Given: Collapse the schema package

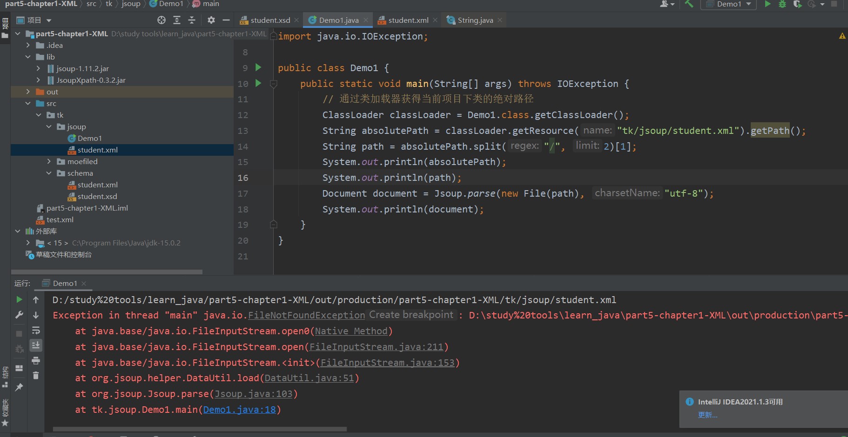Looking at the screenshot, I should 49,173.
